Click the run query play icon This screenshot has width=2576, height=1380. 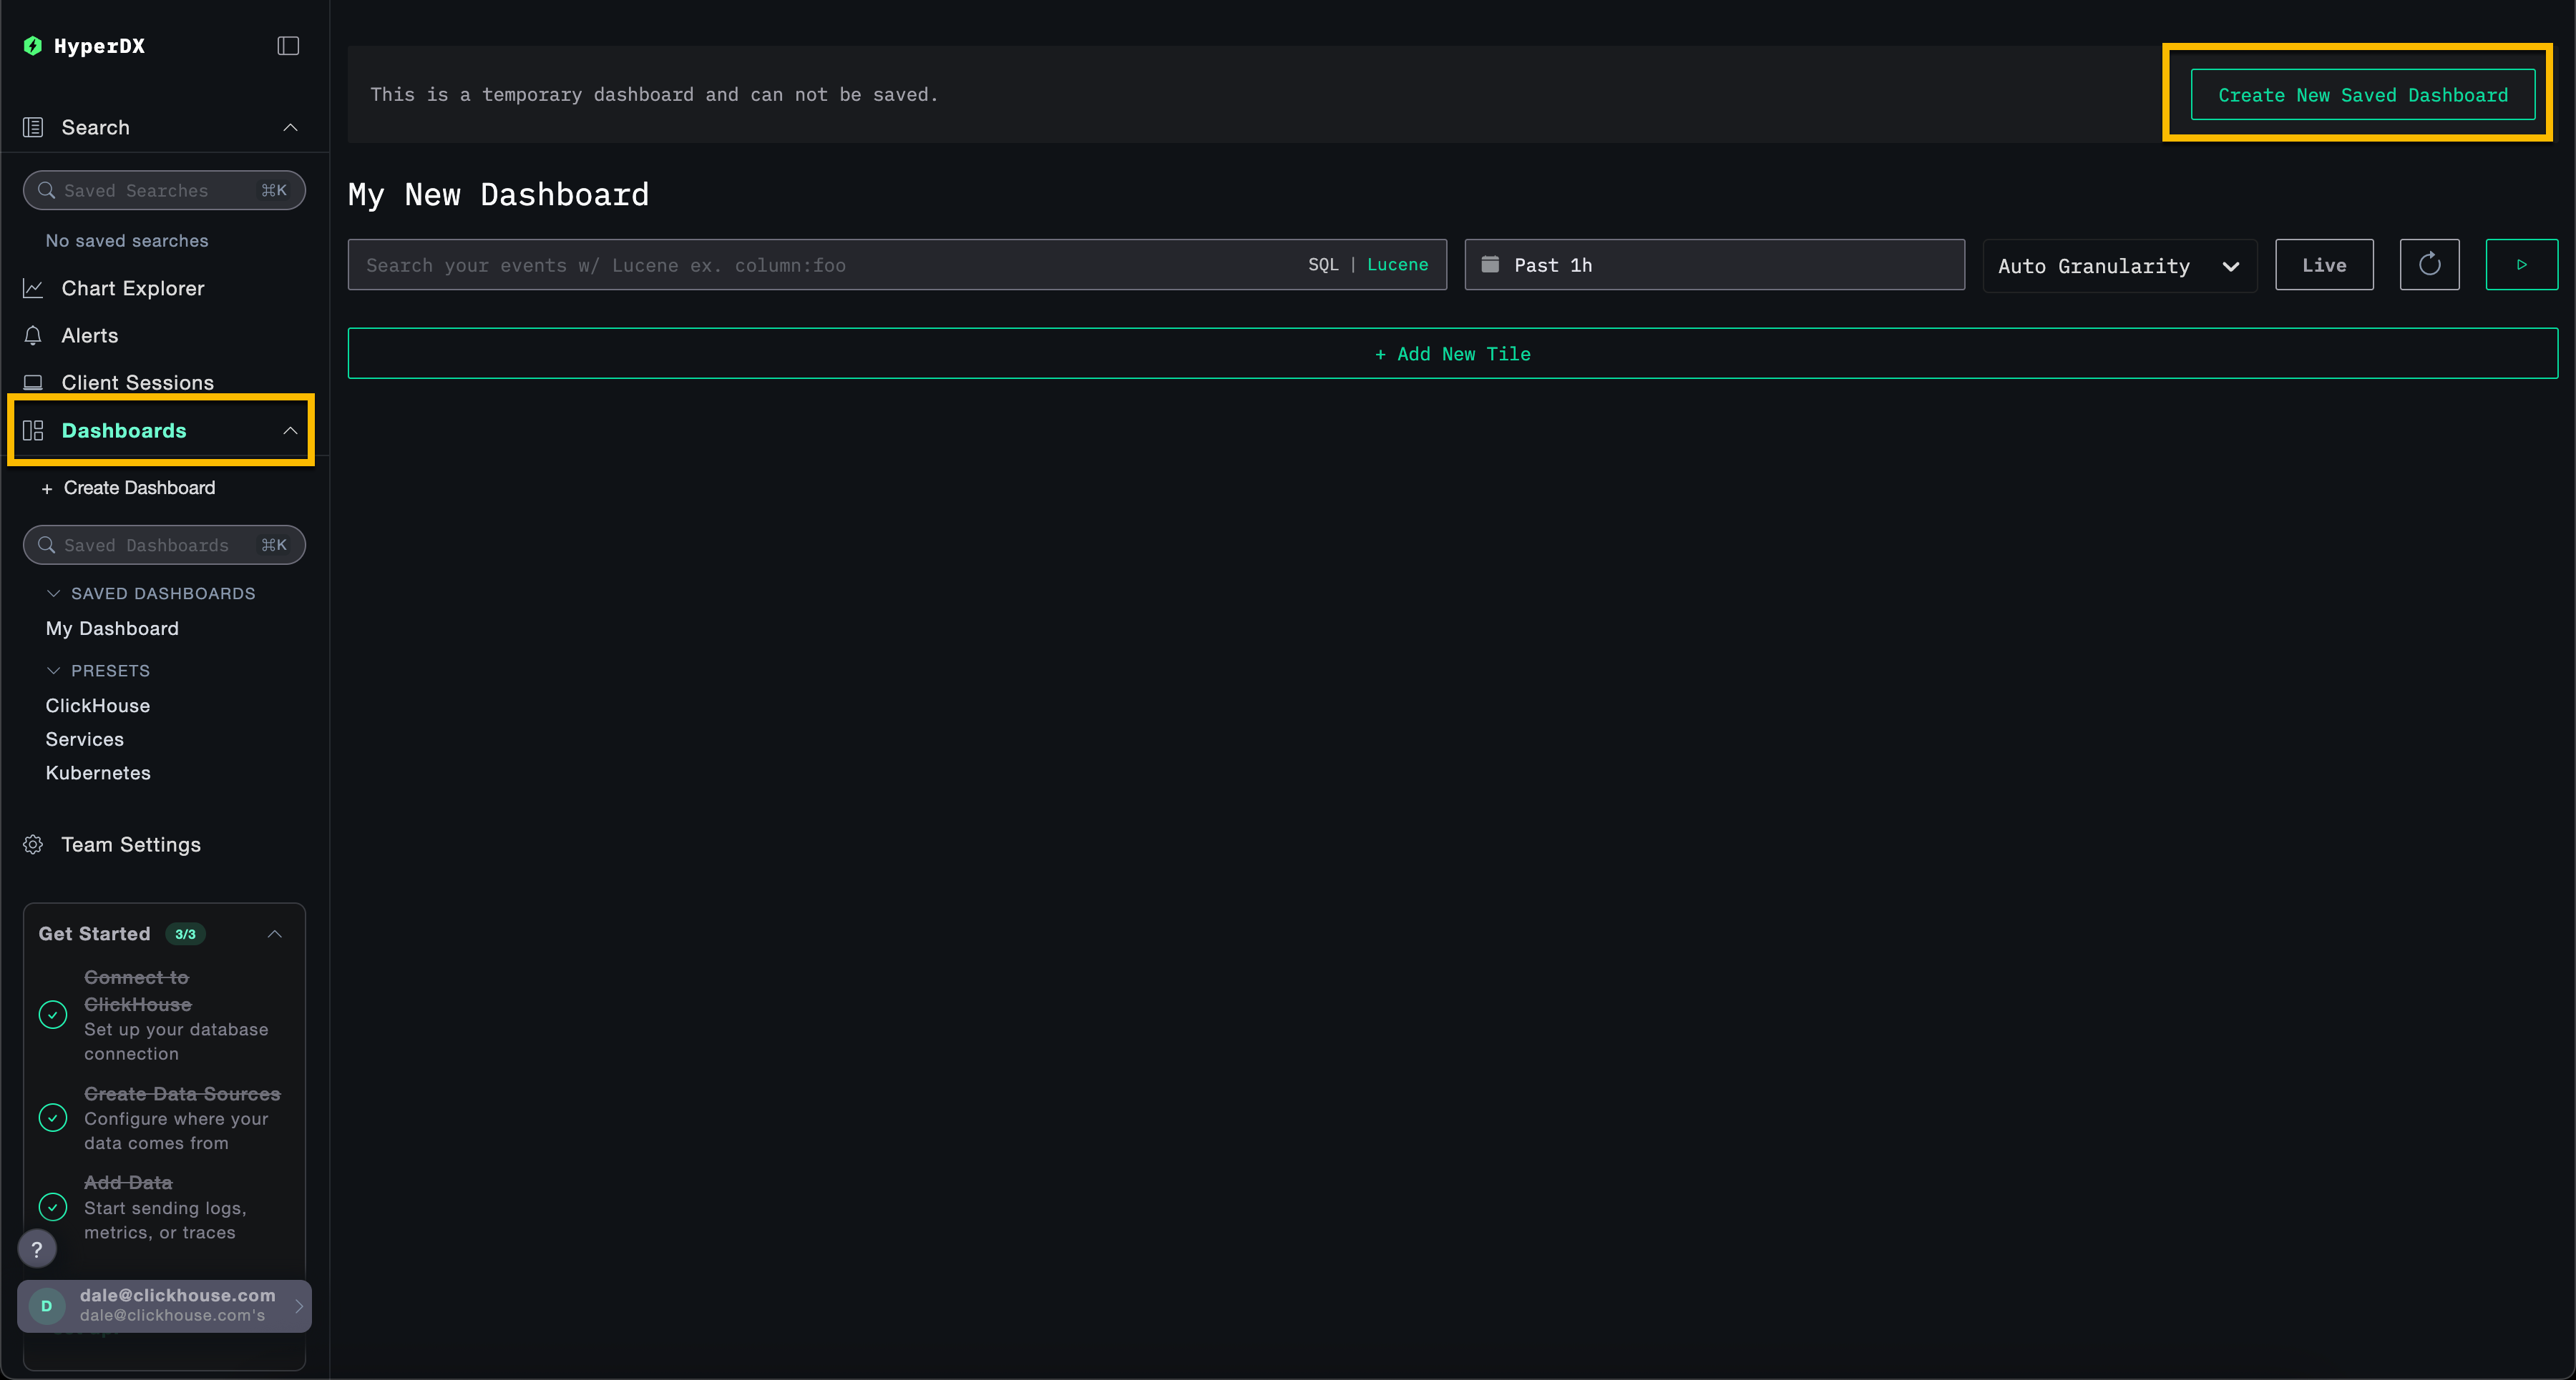pos(2522,265)
